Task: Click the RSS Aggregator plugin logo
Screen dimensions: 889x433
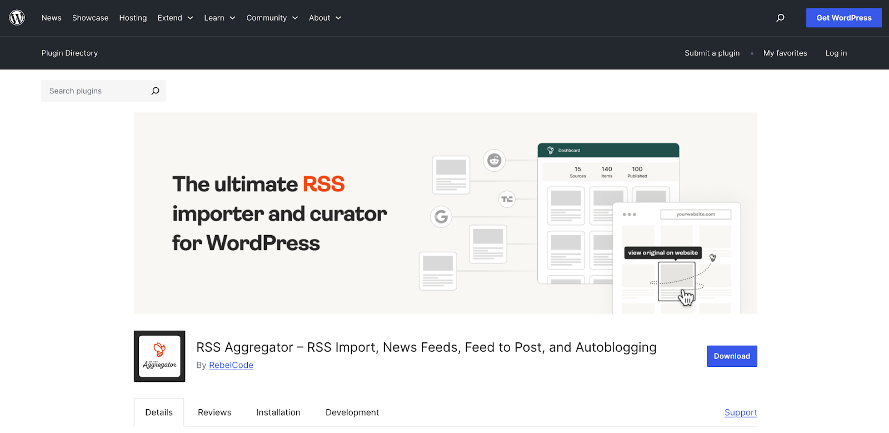Action: tap(159, 356)
